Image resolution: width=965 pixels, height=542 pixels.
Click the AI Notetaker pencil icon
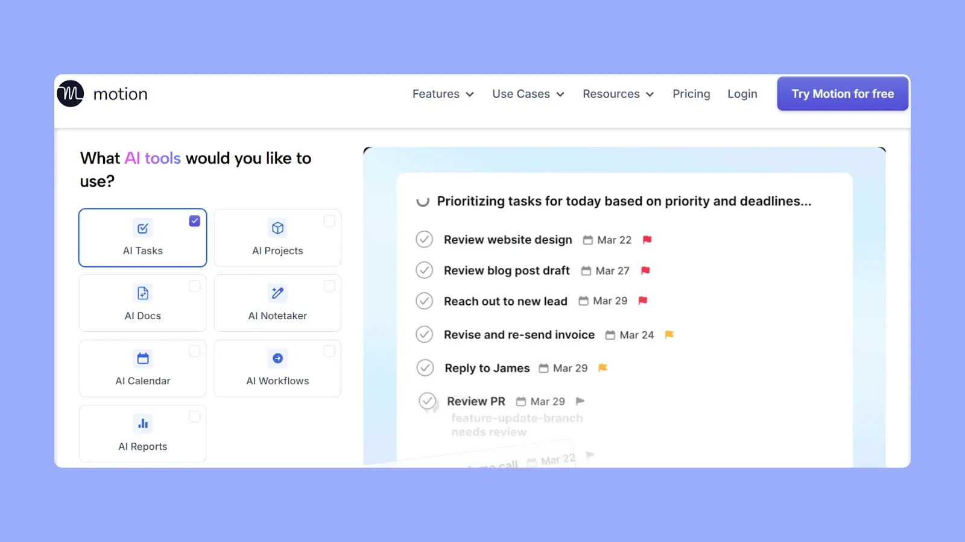tap(277, 293)
